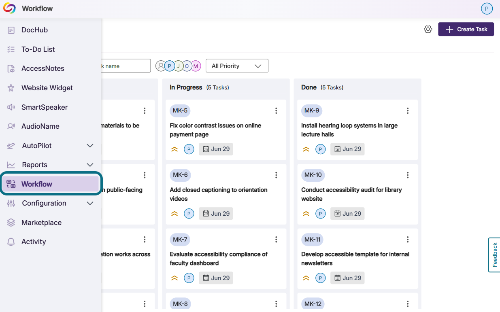Filter tasks by assignee O avatar
The width and height of the screenshot is (500, 312).
point(187,66)
